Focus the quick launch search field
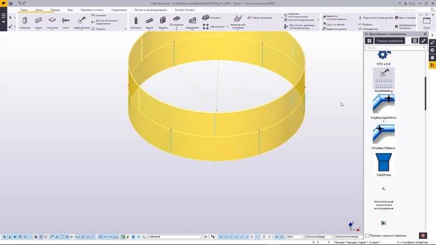The width and height of the screenshot is (436, 245). (x=412, y=10)
